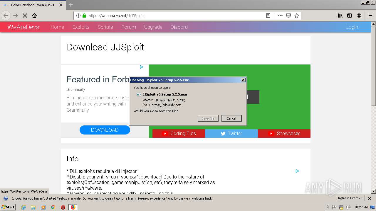Open the Windows Start menu
This screenshot has width=376, height=211.
(8, 207)
